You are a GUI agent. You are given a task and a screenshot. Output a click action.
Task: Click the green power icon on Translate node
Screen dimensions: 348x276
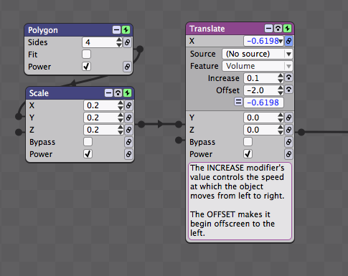pos(287,29)
